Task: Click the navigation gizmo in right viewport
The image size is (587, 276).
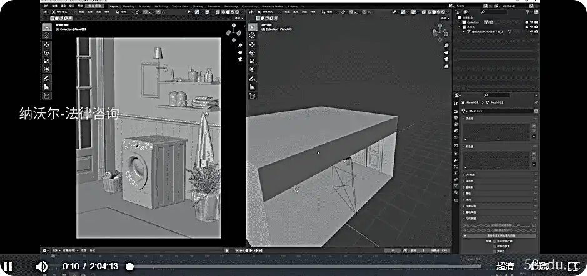Action: point(440,32)
